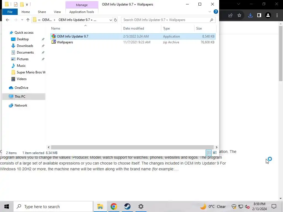
Task: Click the Properties quick access icon
Action: pos(16,4)
